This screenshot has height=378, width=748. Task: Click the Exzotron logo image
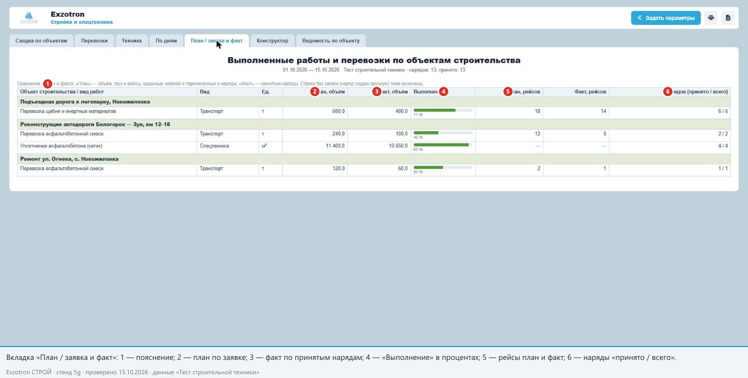(x=29, y=18)
